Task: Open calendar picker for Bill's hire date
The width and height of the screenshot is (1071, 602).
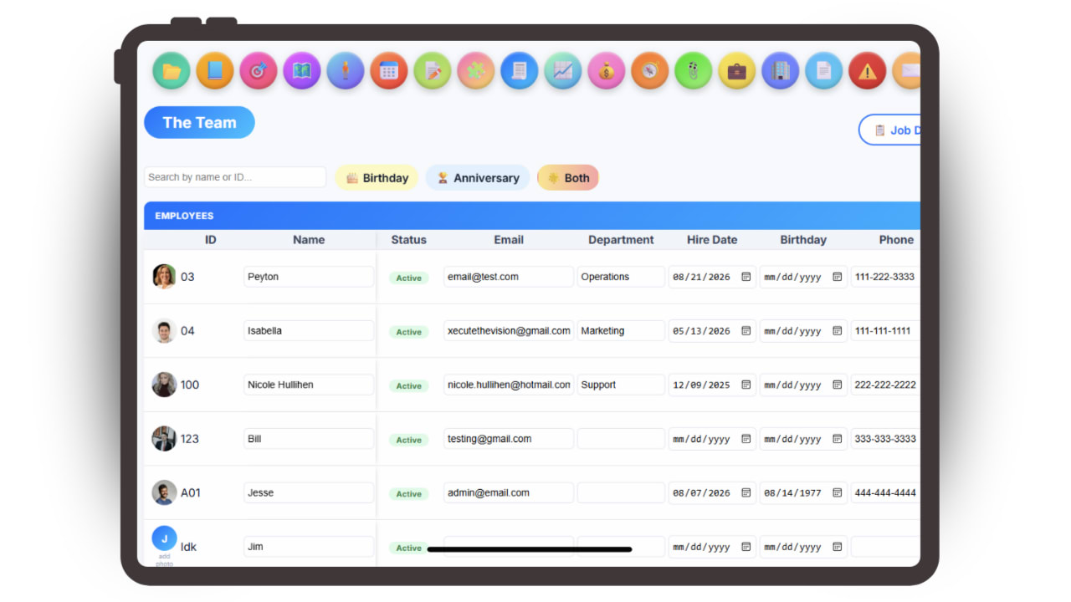Action: pyautogui.click(x=746, y=439)
